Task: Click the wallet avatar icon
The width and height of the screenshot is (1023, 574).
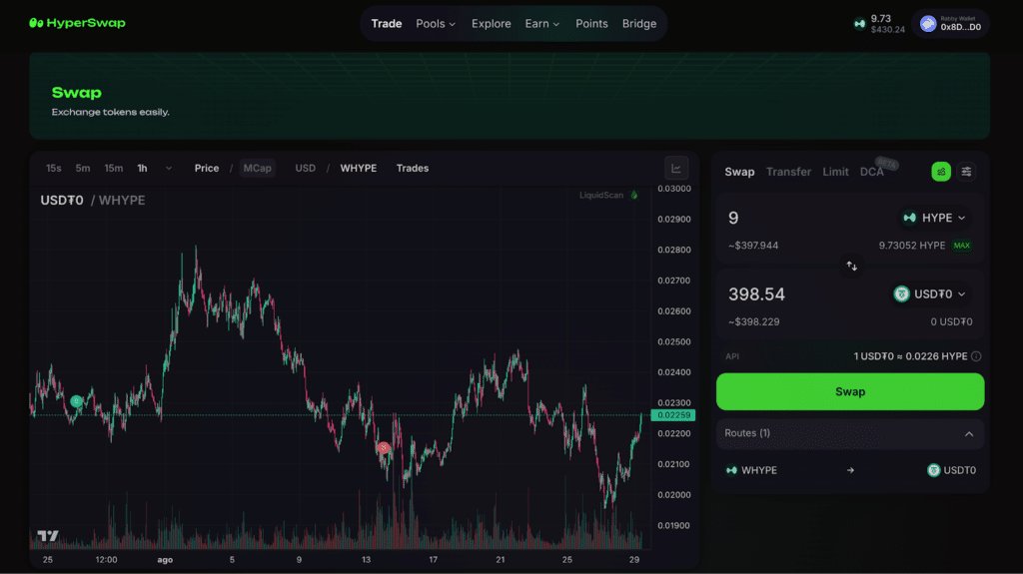Action: [x=928, y=24]
